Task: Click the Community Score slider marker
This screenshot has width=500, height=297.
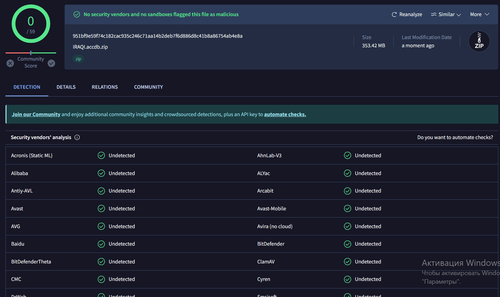Action: [x=31, y=53]
